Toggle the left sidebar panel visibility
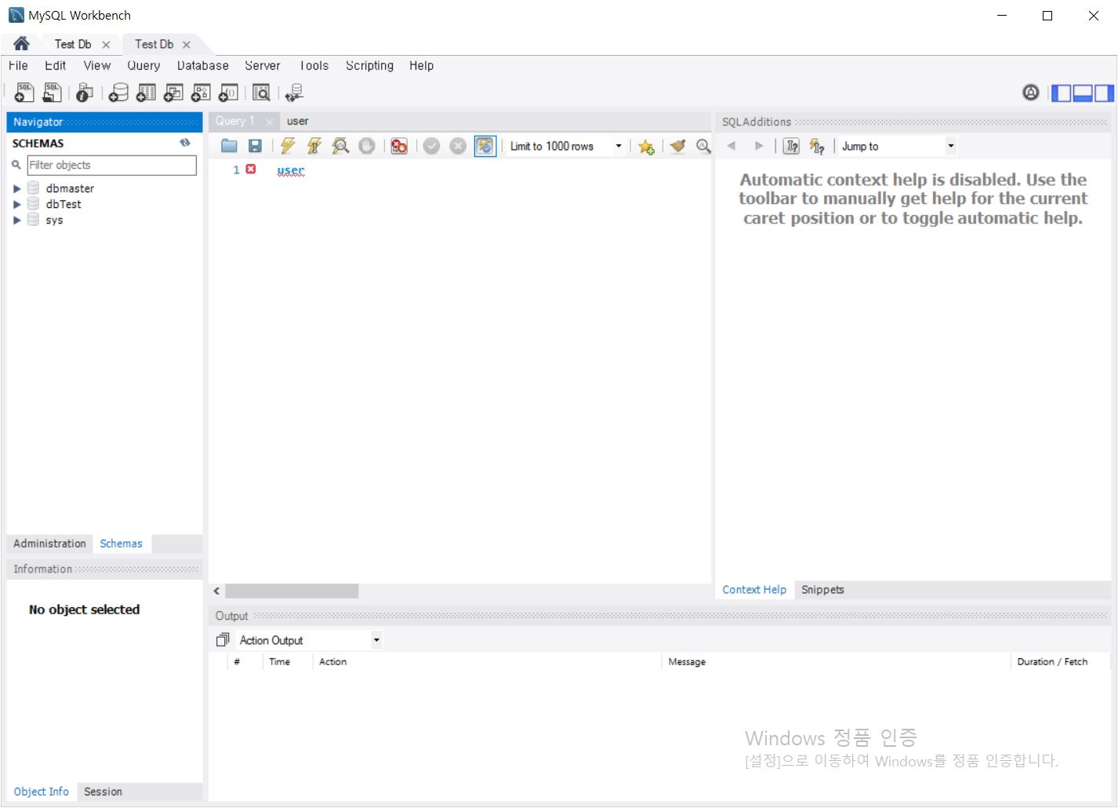This screenshot has width=1118, height=808. (1062, 93)
